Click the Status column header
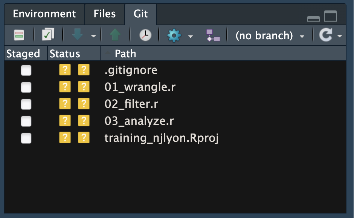 [x=65, y=54]
